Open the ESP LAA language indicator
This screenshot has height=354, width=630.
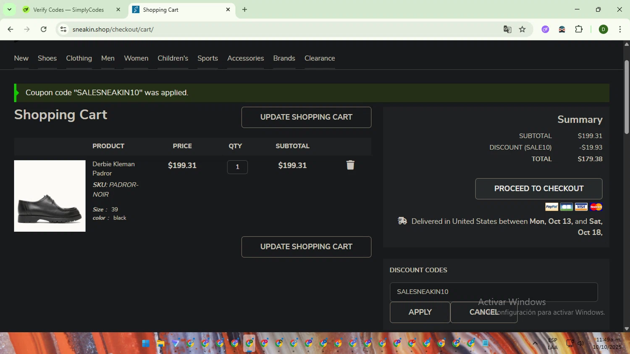point(553,344)
